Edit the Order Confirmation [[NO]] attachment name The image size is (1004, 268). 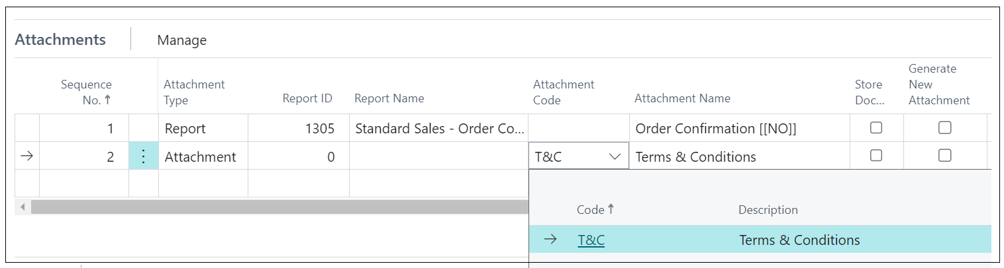tap(739, 128)
